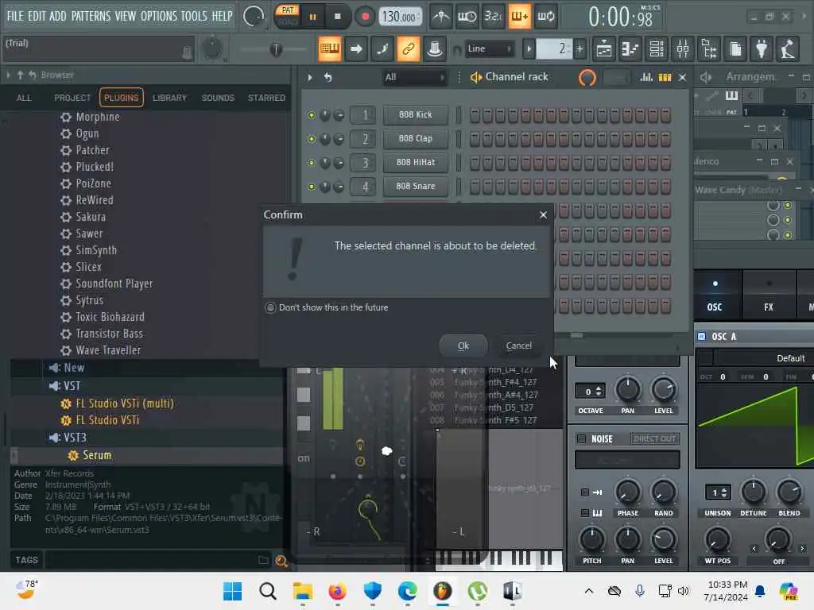The image size is (814, 610).
Task: Toggle mute LED for 808 Snare channel
Action: [x=312, y=187]
